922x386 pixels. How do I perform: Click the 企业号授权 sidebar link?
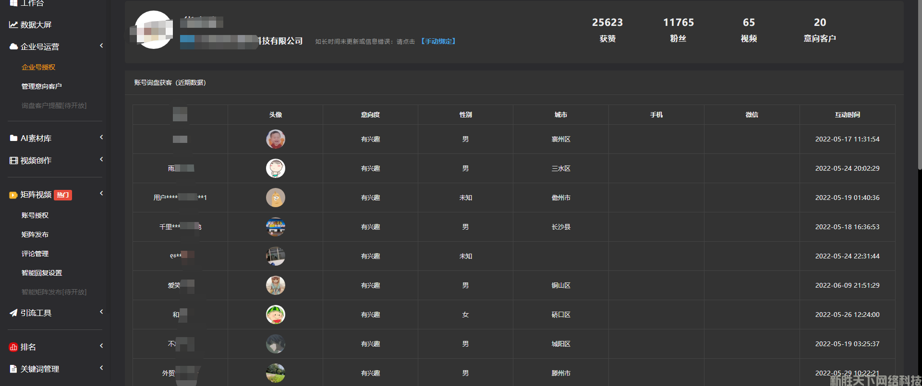click(38, 67)
